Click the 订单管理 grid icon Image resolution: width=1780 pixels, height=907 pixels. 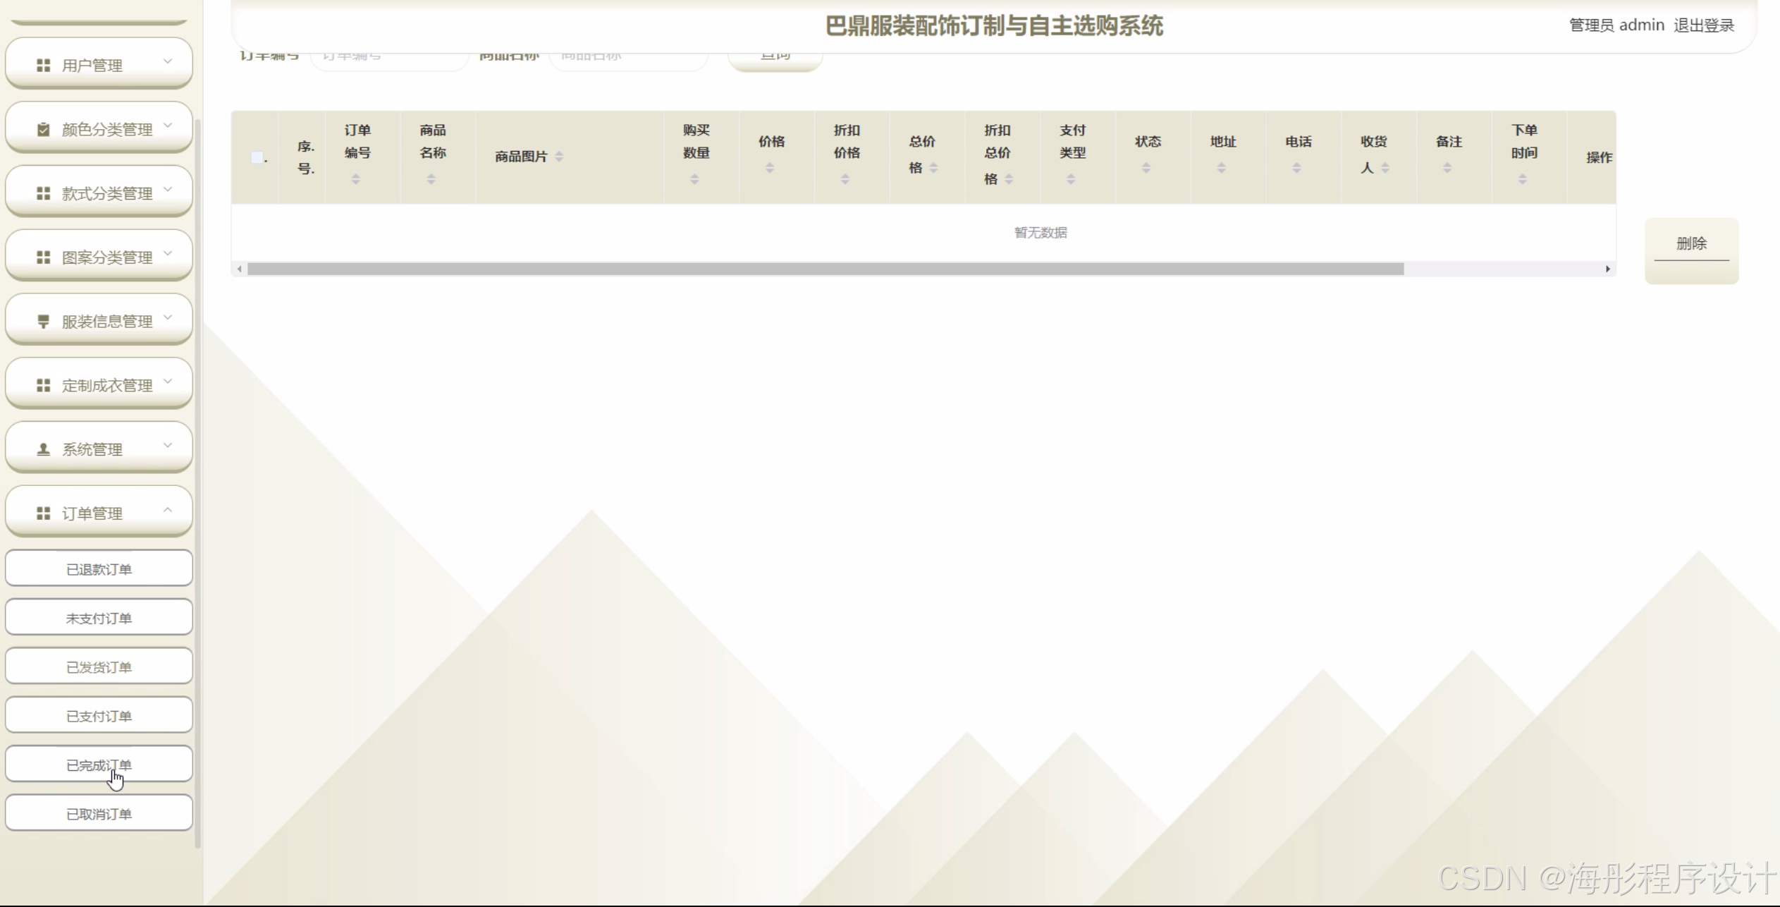pos(43,513)
